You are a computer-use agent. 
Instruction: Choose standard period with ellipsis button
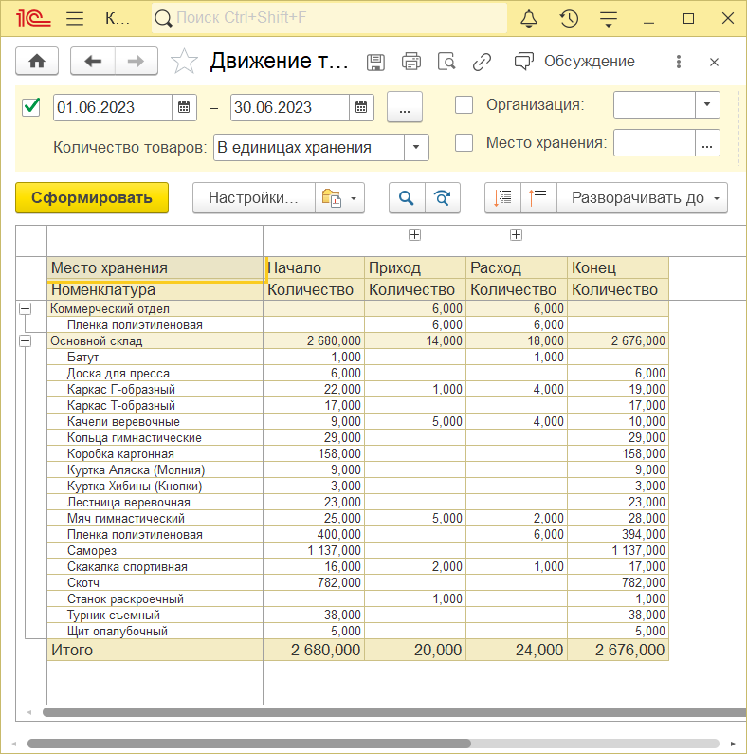pyautogui.click(x=405, y=107)
